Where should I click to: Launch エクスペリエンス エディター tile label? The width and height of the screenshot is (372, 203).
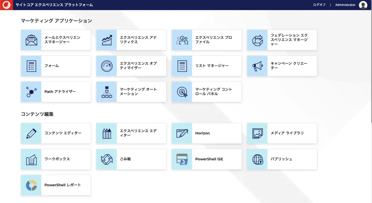tap(138, 133)
